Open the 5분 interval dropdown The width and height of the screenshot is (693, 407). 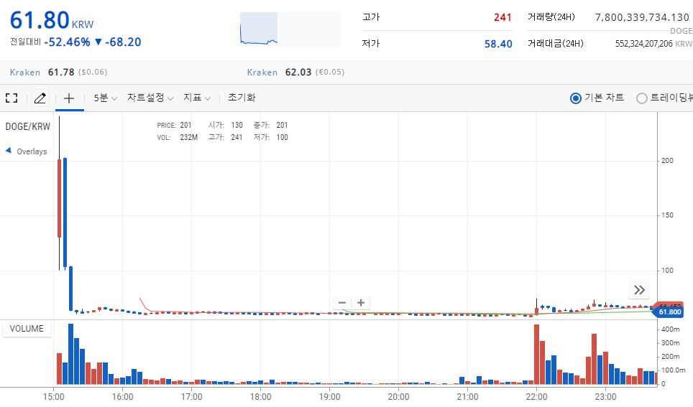pos(105,98)
